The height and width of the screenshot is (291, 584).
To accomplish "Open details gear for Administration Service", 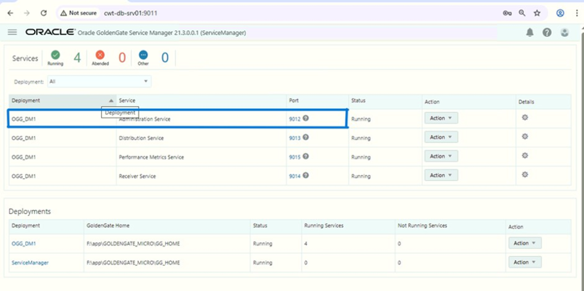I will [x=525, y=117].
